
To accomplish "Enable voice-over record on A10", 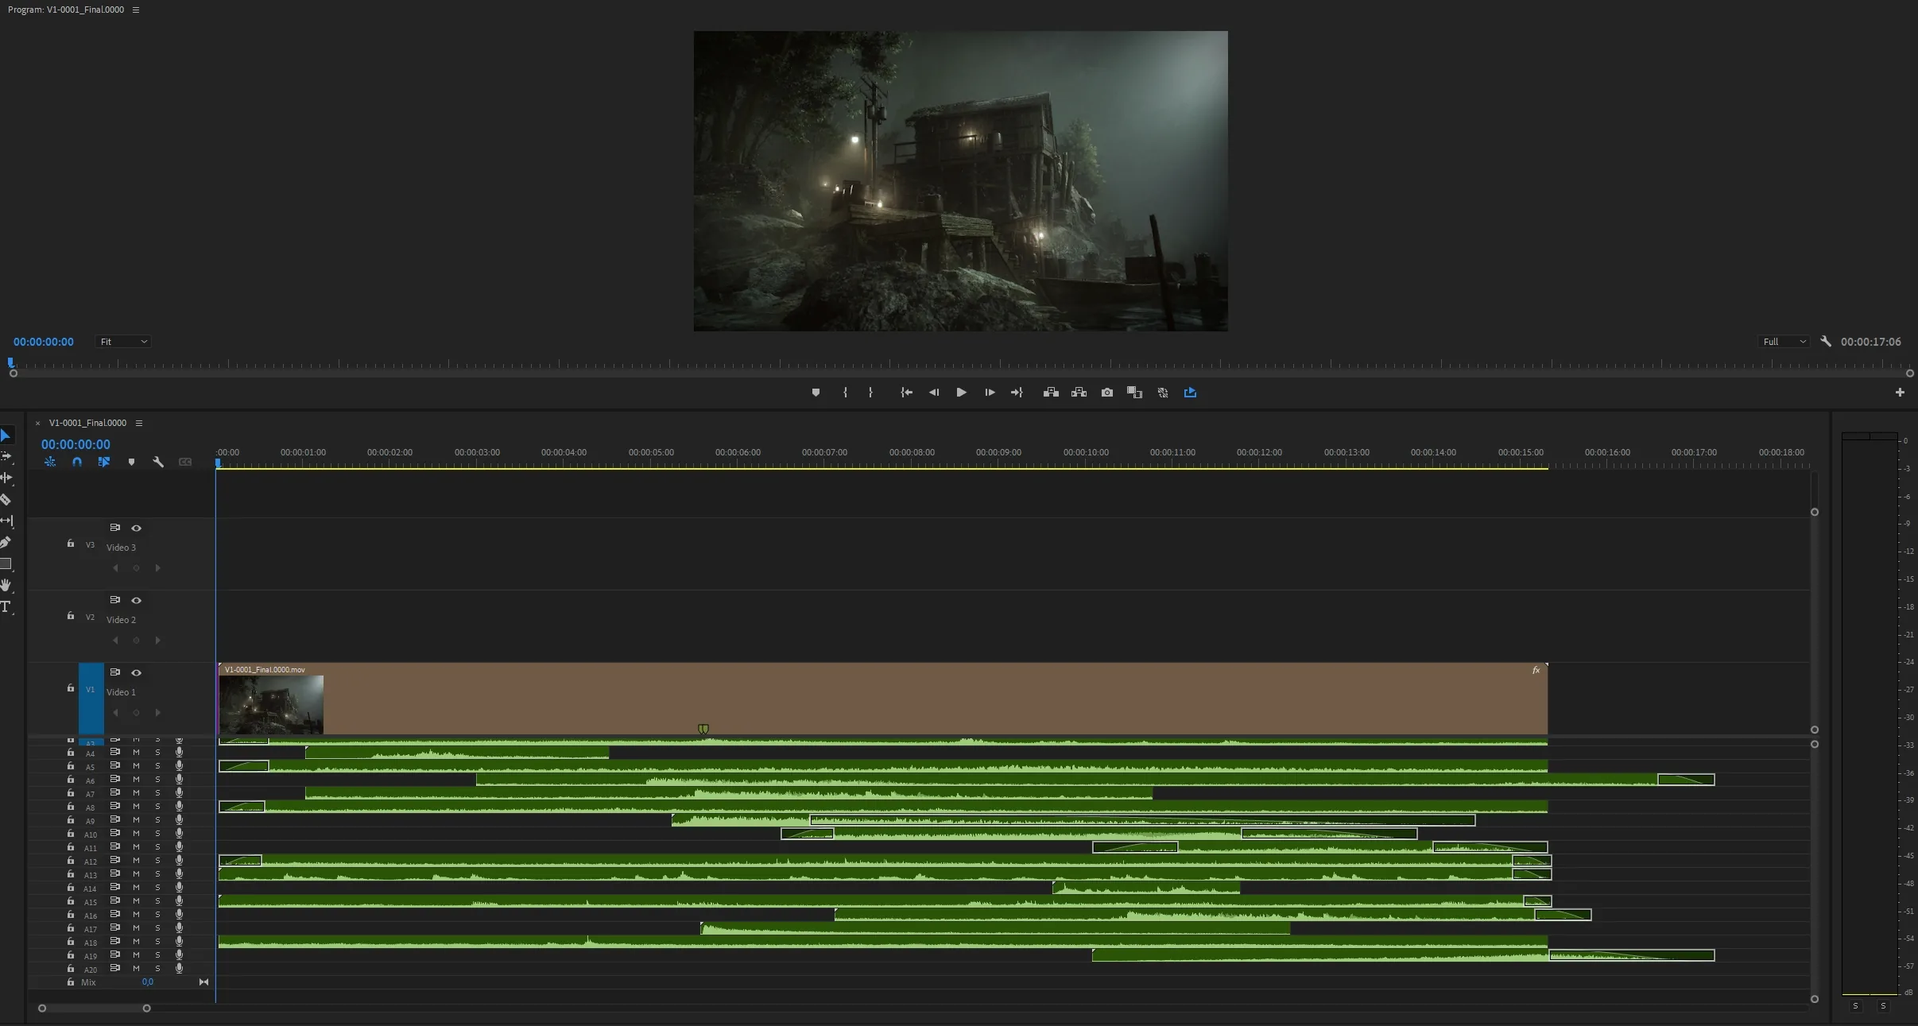I will coord(179,834).
